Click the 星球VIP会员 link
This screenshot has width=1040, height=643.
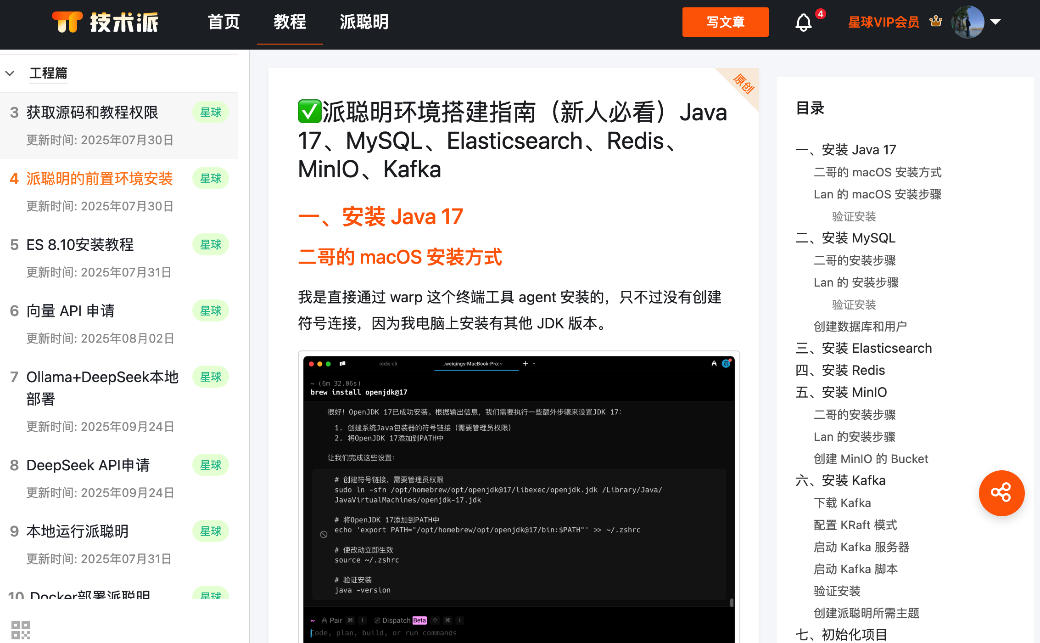pos(883,22)
